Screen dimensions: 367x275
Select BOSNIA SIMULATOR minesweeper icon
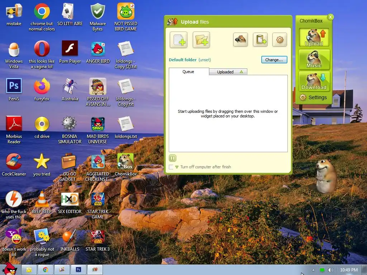coord(70,130)
